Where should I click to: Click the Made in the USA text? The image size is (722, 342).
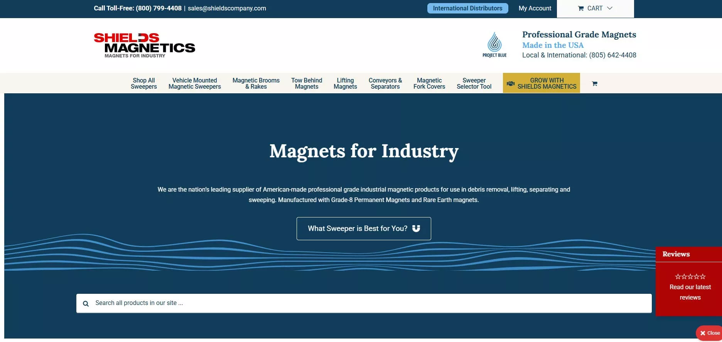[553, 45]
